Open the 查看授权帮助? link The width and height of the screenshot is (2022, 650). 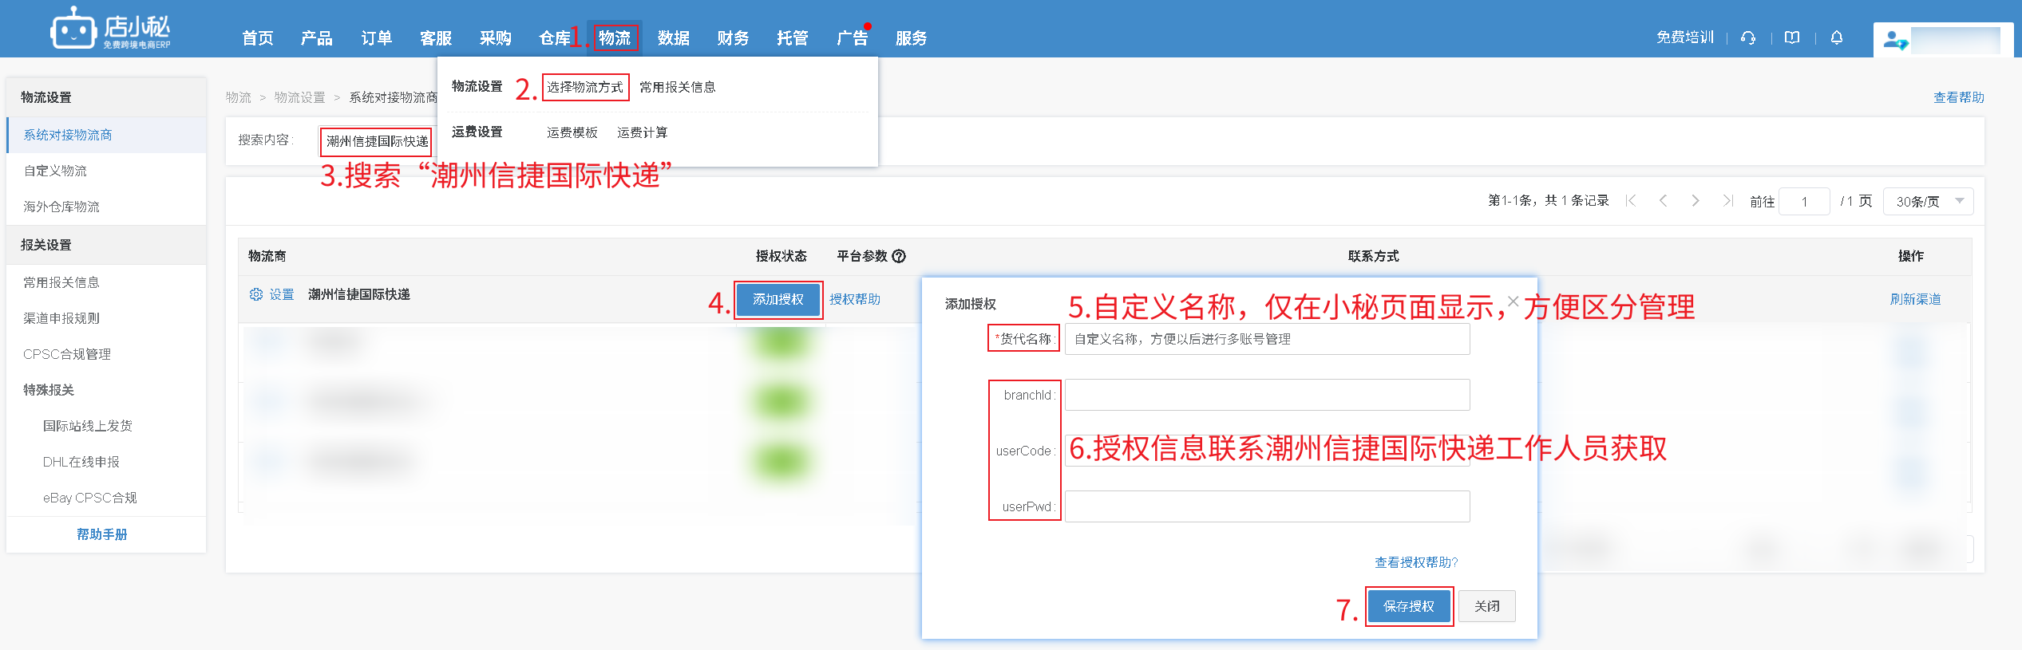tap(1416, 562)
